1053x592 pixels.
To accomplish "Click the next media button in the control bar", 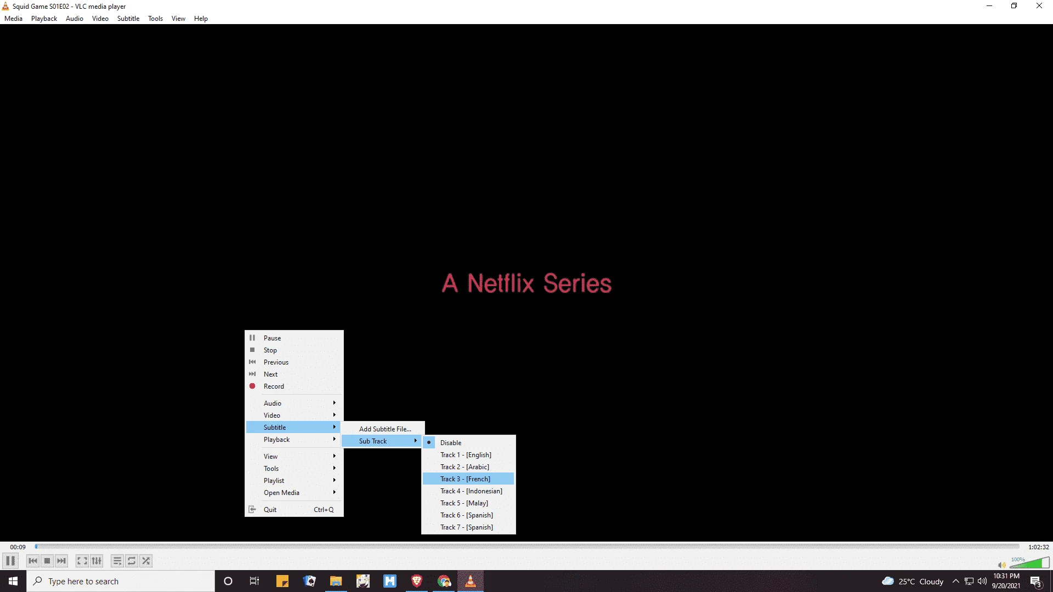I will click(x=61, y=561).
